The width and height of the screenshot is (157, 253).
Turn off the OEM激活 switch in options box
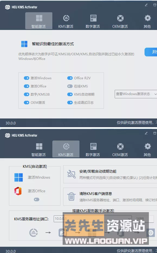(27, 102)
